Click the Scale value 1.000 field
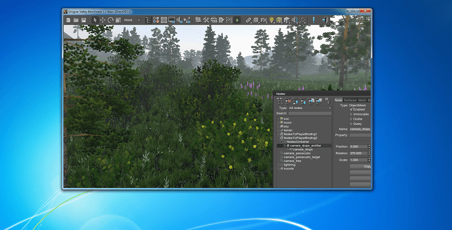 click(x=359, y=160)
